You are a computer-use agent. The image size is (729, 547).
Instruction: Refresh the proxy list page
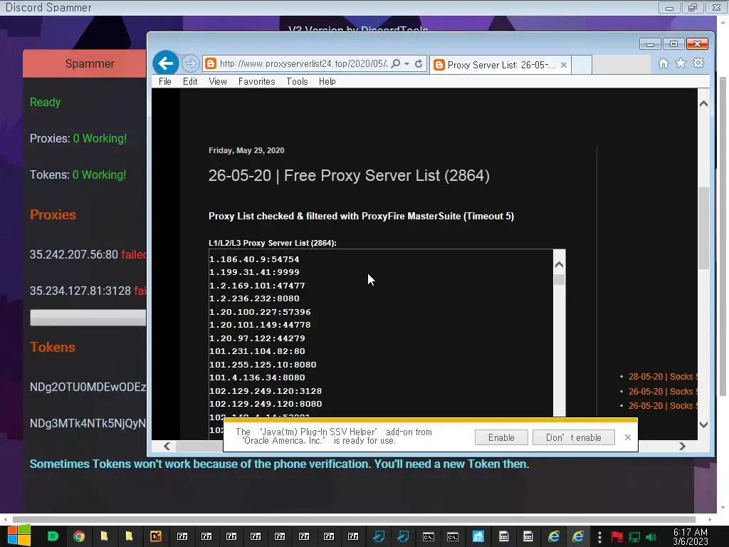(419, 63)
